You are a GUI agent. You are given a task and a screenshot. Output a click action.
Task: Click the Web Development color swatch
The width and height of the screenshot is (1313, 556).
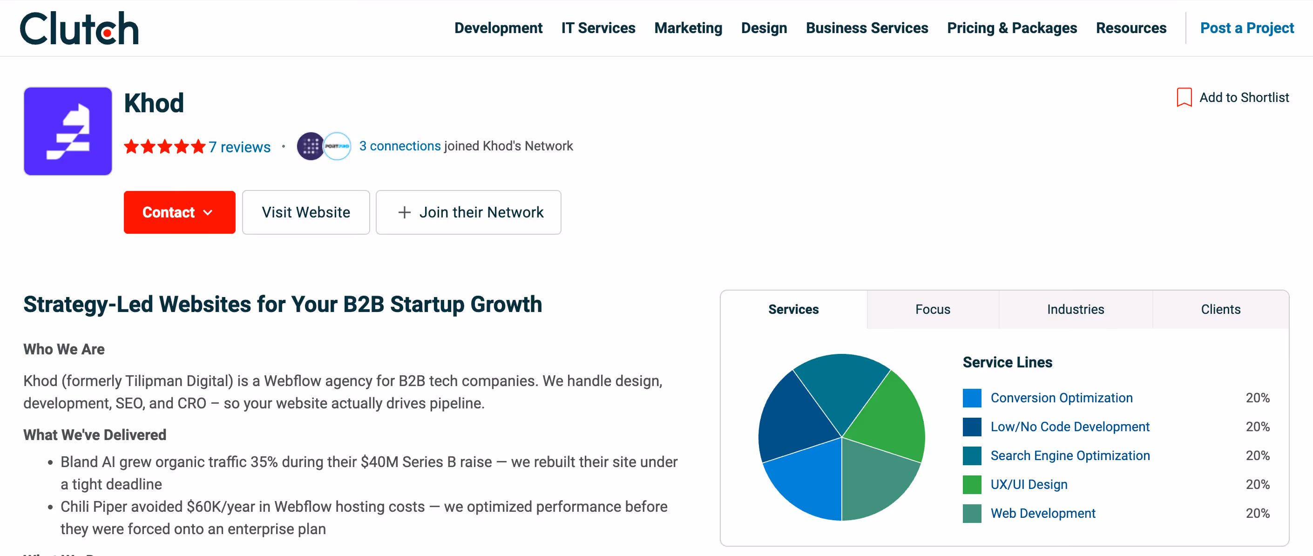[972, 514]
